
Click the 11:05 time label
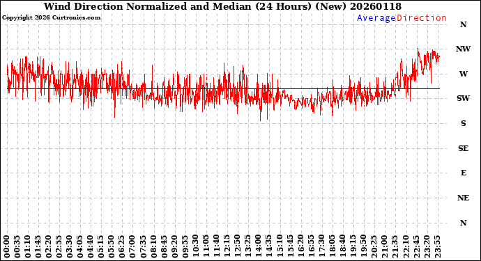[x=206, y=247]
